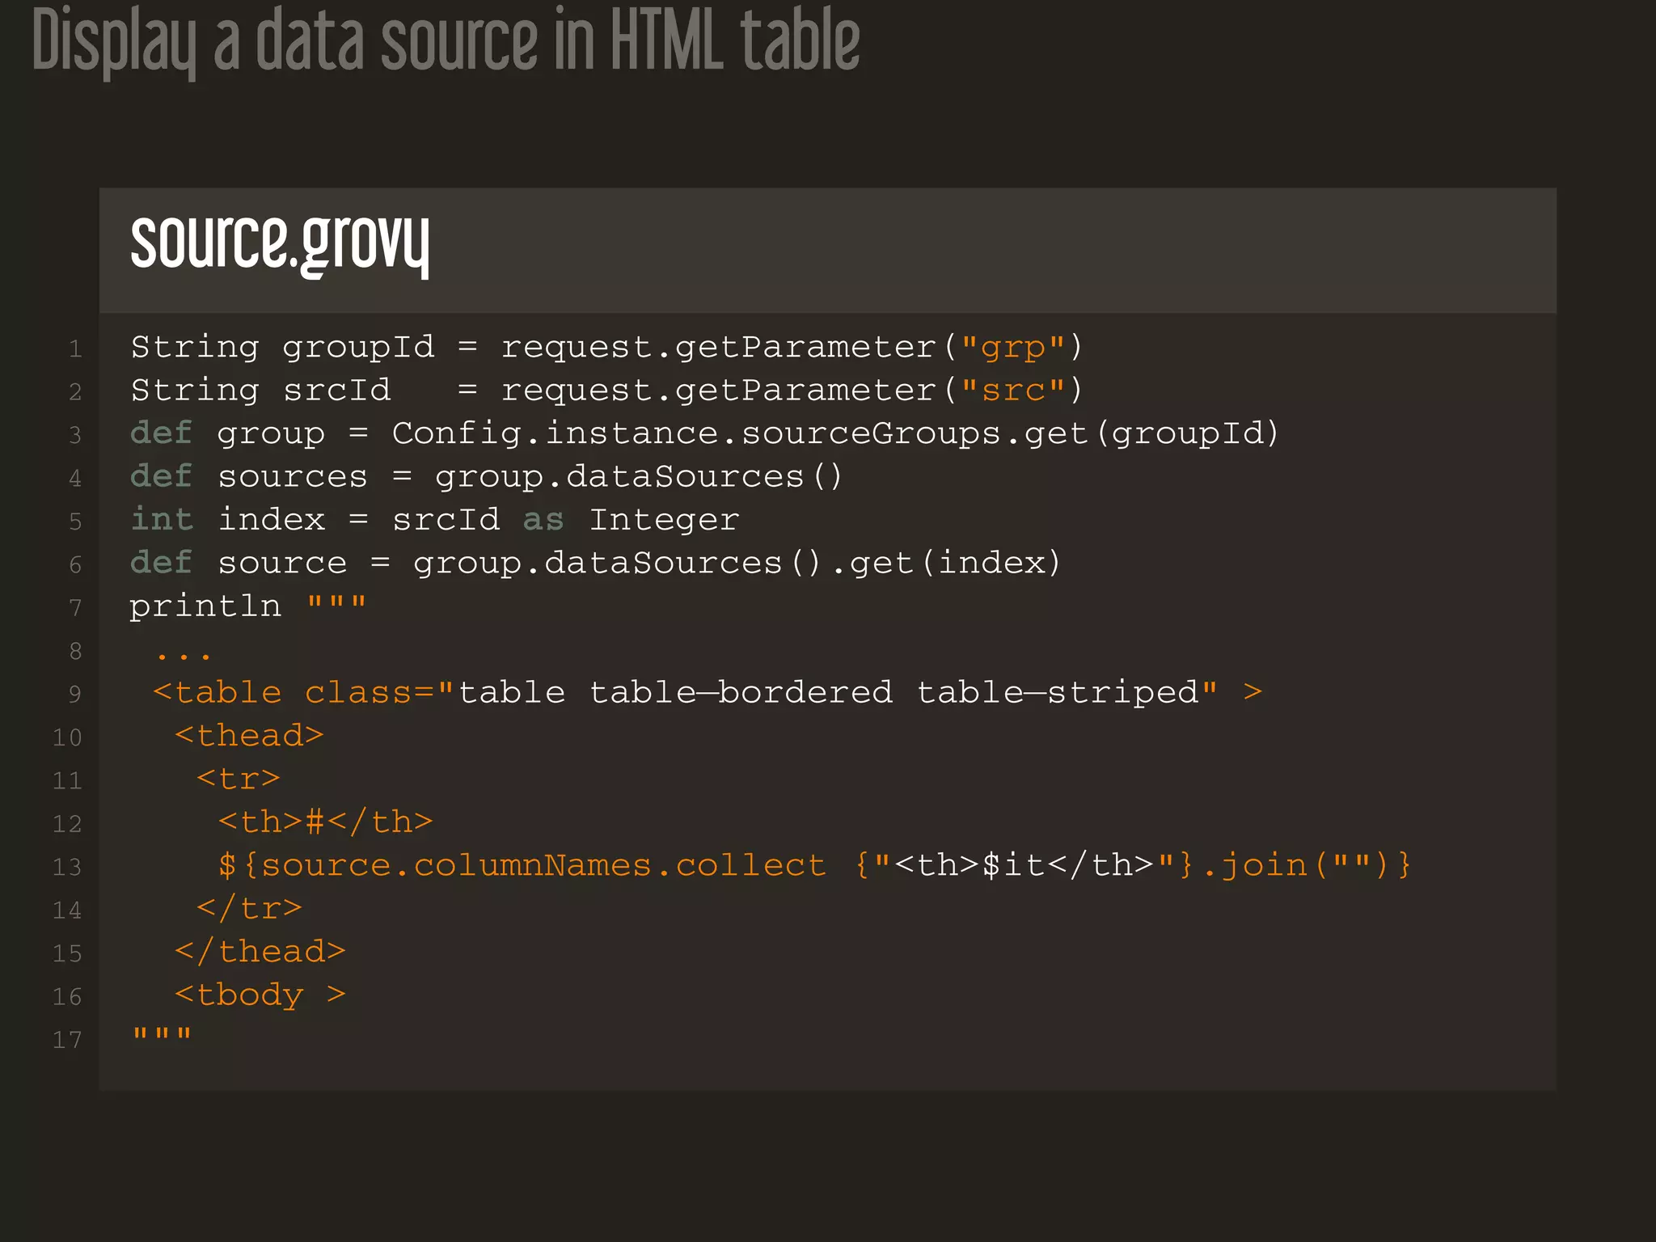Click the source.grovy file name header
This screenshot has width=1656, height=1242.
pyautogui.click(x=280, y=244)
